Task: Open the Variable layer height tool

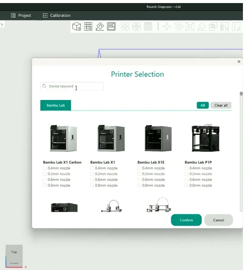Action: pos(148,26)
